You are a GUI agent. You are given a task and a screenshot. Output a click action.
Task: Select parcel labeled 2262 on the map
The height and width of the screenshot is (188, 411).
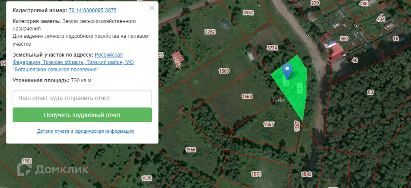[x=210, y=32]
